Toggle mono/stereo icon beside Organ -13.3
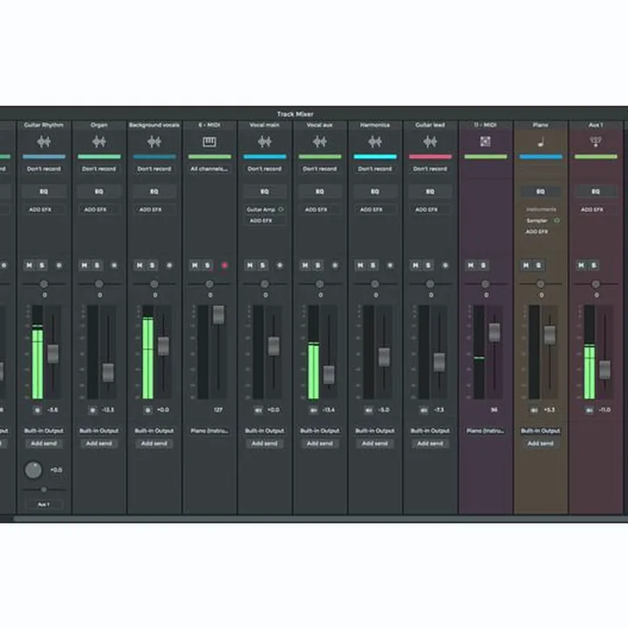The width and height of the screenshot is (628, 628). coord(92,410)
